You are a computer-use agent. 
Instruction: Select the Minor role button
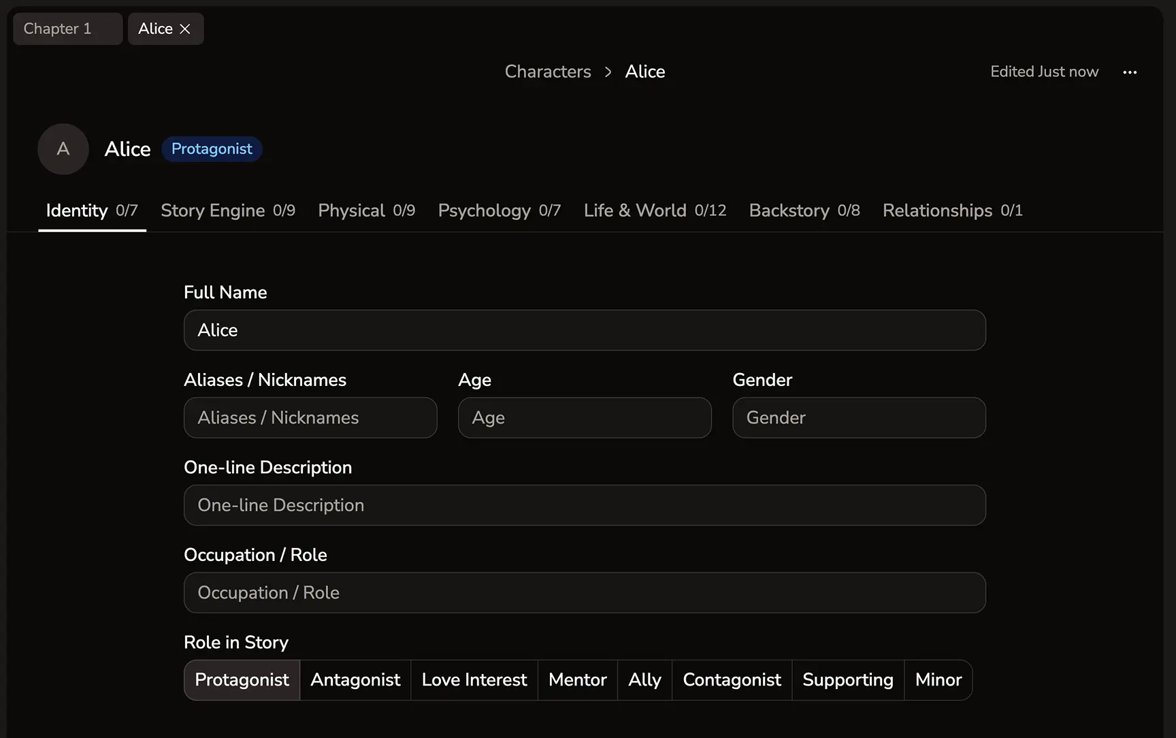938,680
